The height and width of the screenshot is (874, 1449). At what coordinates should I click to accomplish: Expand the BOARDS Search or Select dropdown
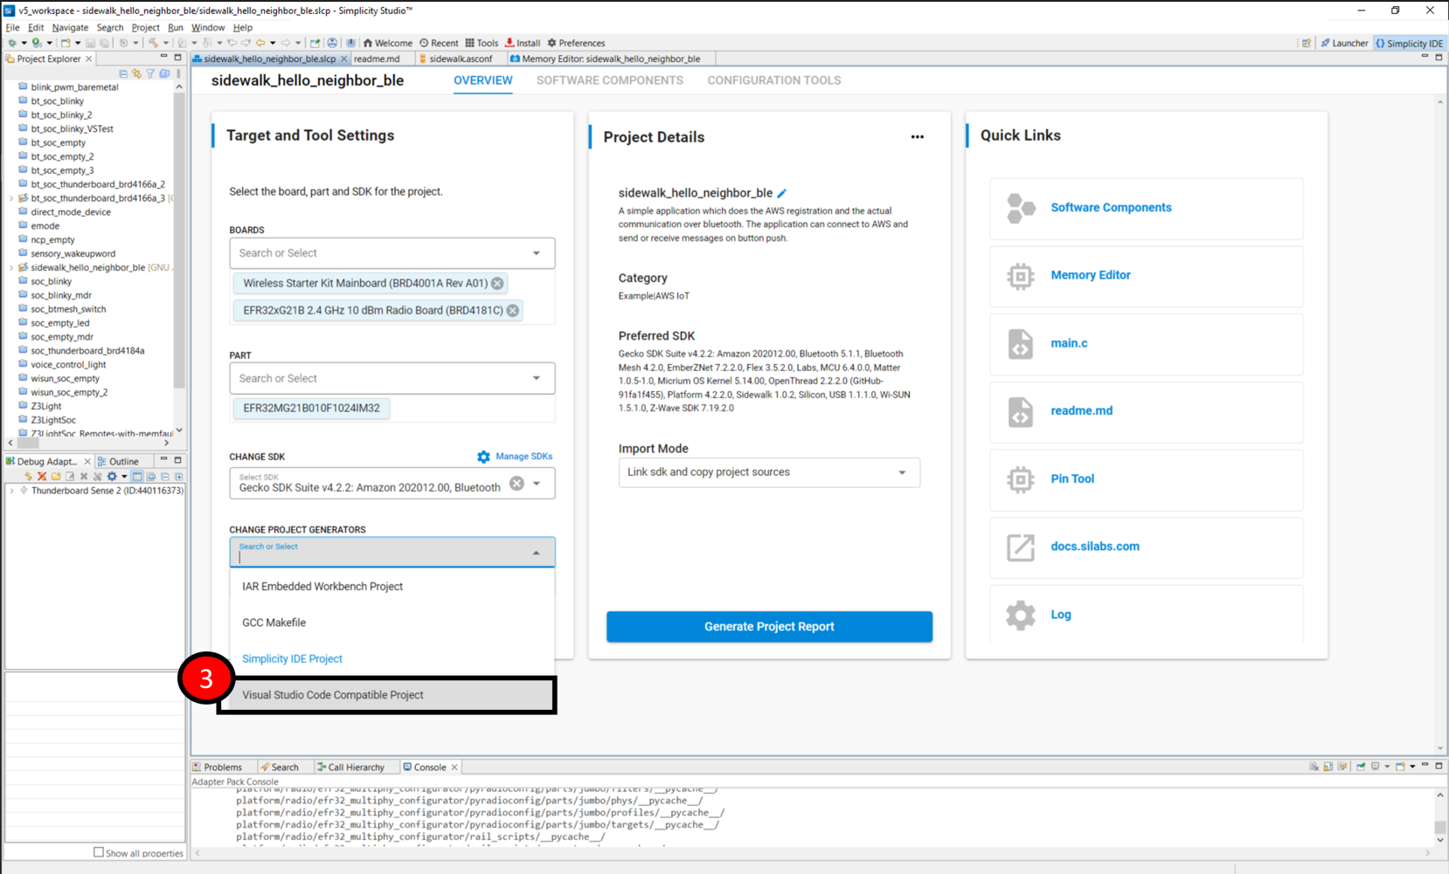[537, 252]
